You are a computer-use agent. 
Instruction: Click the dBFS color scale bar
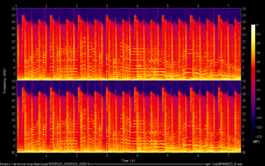point(253,81)
